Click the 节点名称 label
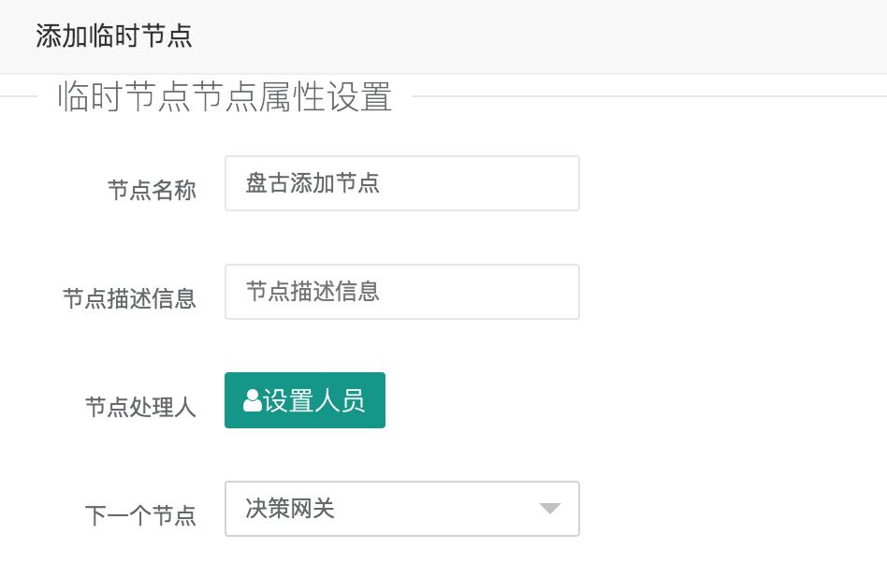Image resolution: width=887 pixels, height=563 pixels. [152, 190]
